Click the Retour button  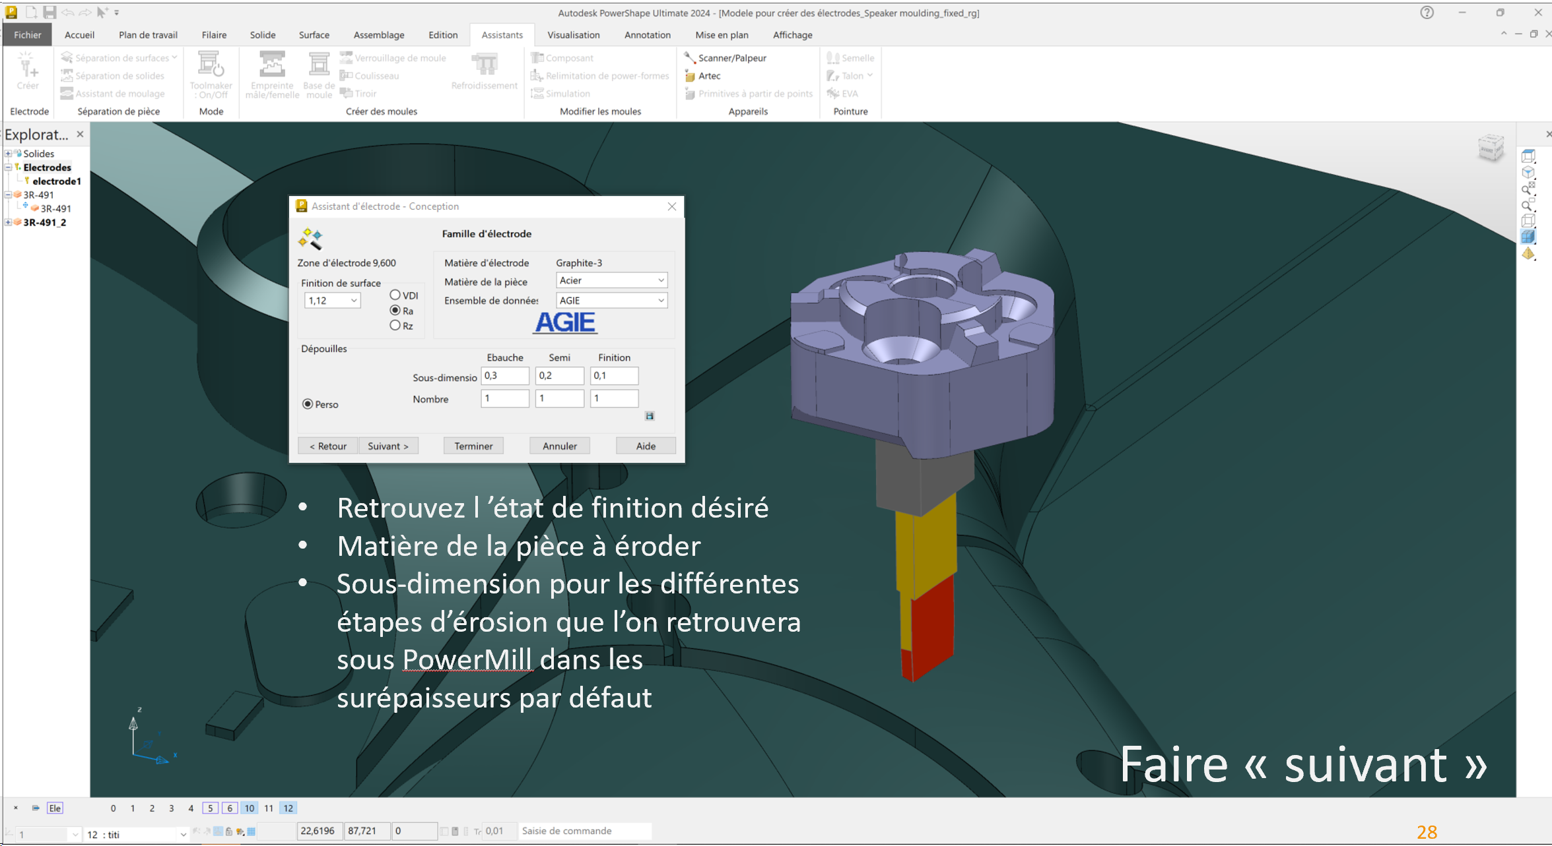click(x=327, y=446)
